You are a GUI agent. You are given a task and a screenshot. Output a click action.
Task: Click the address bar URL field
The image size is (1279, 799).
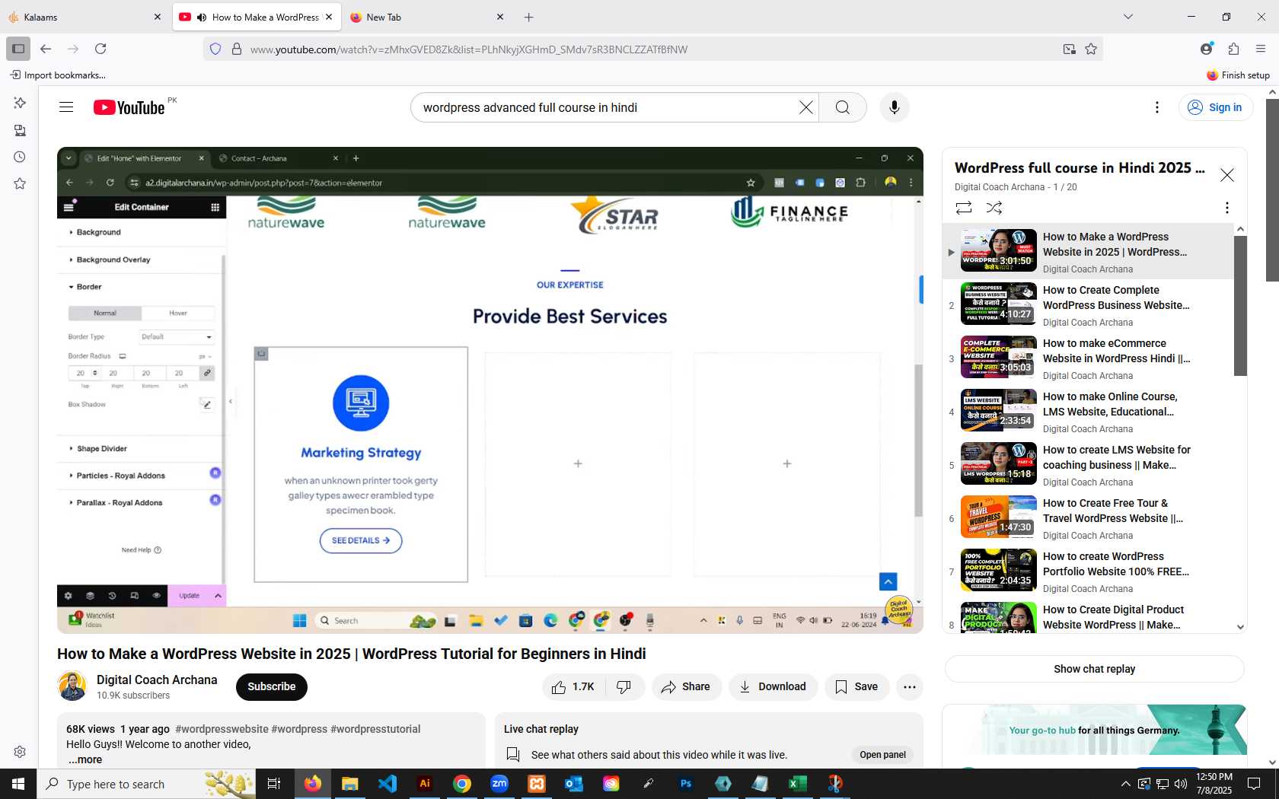pyautogui.click(x=652, y=49)
